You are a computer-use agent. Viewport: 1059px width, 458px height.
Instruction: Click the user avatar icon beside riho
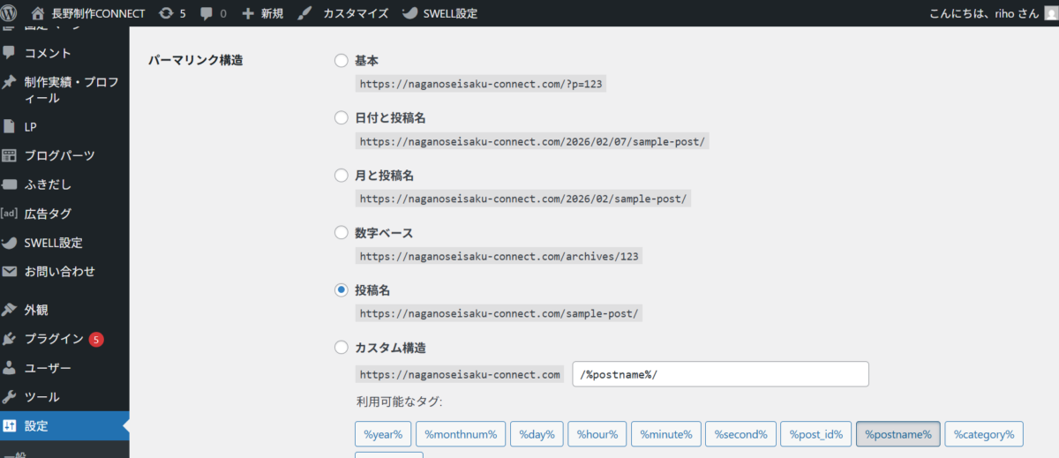click(x=1050, y=13)
